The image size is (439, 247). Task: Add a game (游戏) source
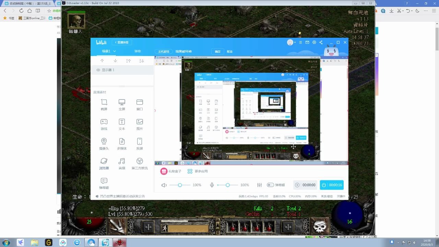[104, 125]
